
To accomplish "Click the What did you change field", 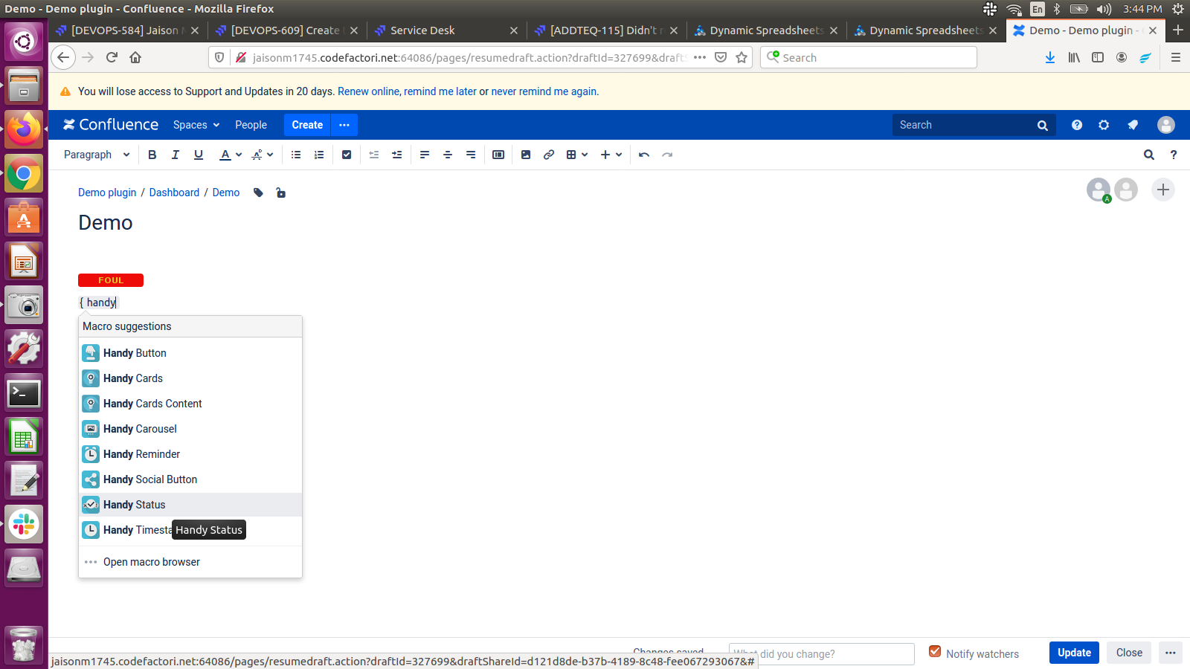I will pyautogui.click(x=822, y=654).
